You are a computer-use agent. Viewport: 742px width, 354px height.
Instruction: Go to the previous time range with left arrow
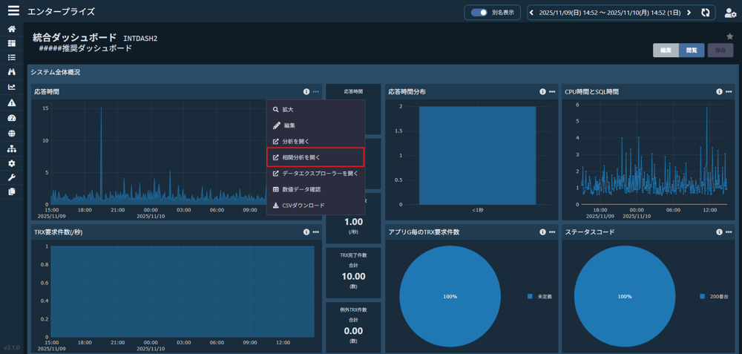click(x=532, y=13)
